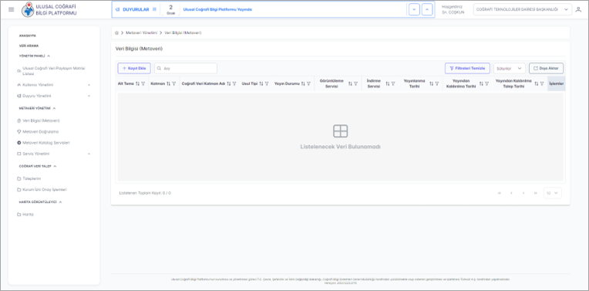The image size is (589, 291).
Task: Open Kurum İzni Onay İşlemleri
Action: [42, 189]
